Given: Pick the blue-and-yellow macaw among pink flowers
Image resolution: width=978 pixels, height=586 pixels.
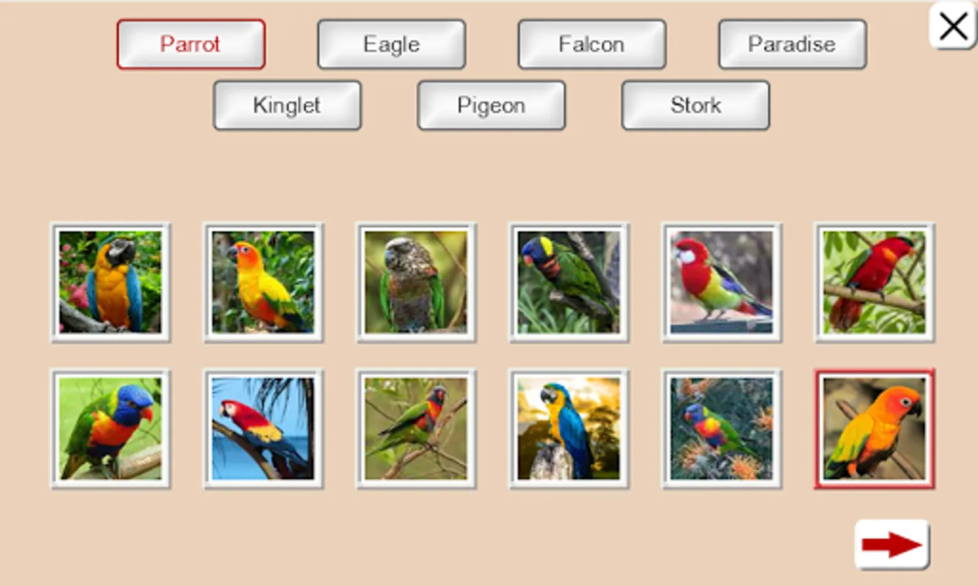Looking at the screenshot, I should pyautogui.click(x=111, y=283).
